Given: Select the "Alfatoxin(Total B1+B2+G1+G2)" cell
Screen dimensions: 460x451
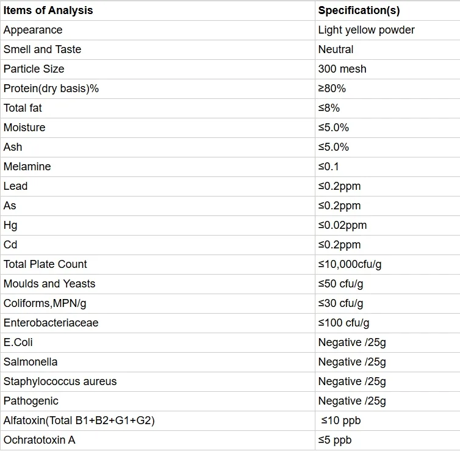Looking at the screenshot, I should (x=79, y=420).
